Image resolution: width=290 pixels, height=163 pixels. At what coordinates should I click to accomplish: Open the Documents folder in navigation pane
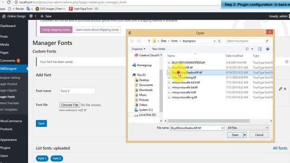point(144,85)
